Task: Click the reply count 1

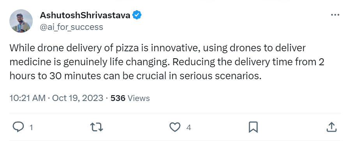Action: tap(31, 127)
